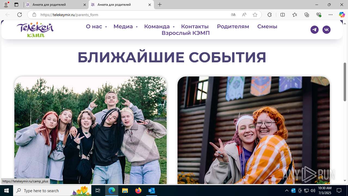Open the Команда menu item
The width and height of the screenshot is (348, 196).
coord(157,26)
